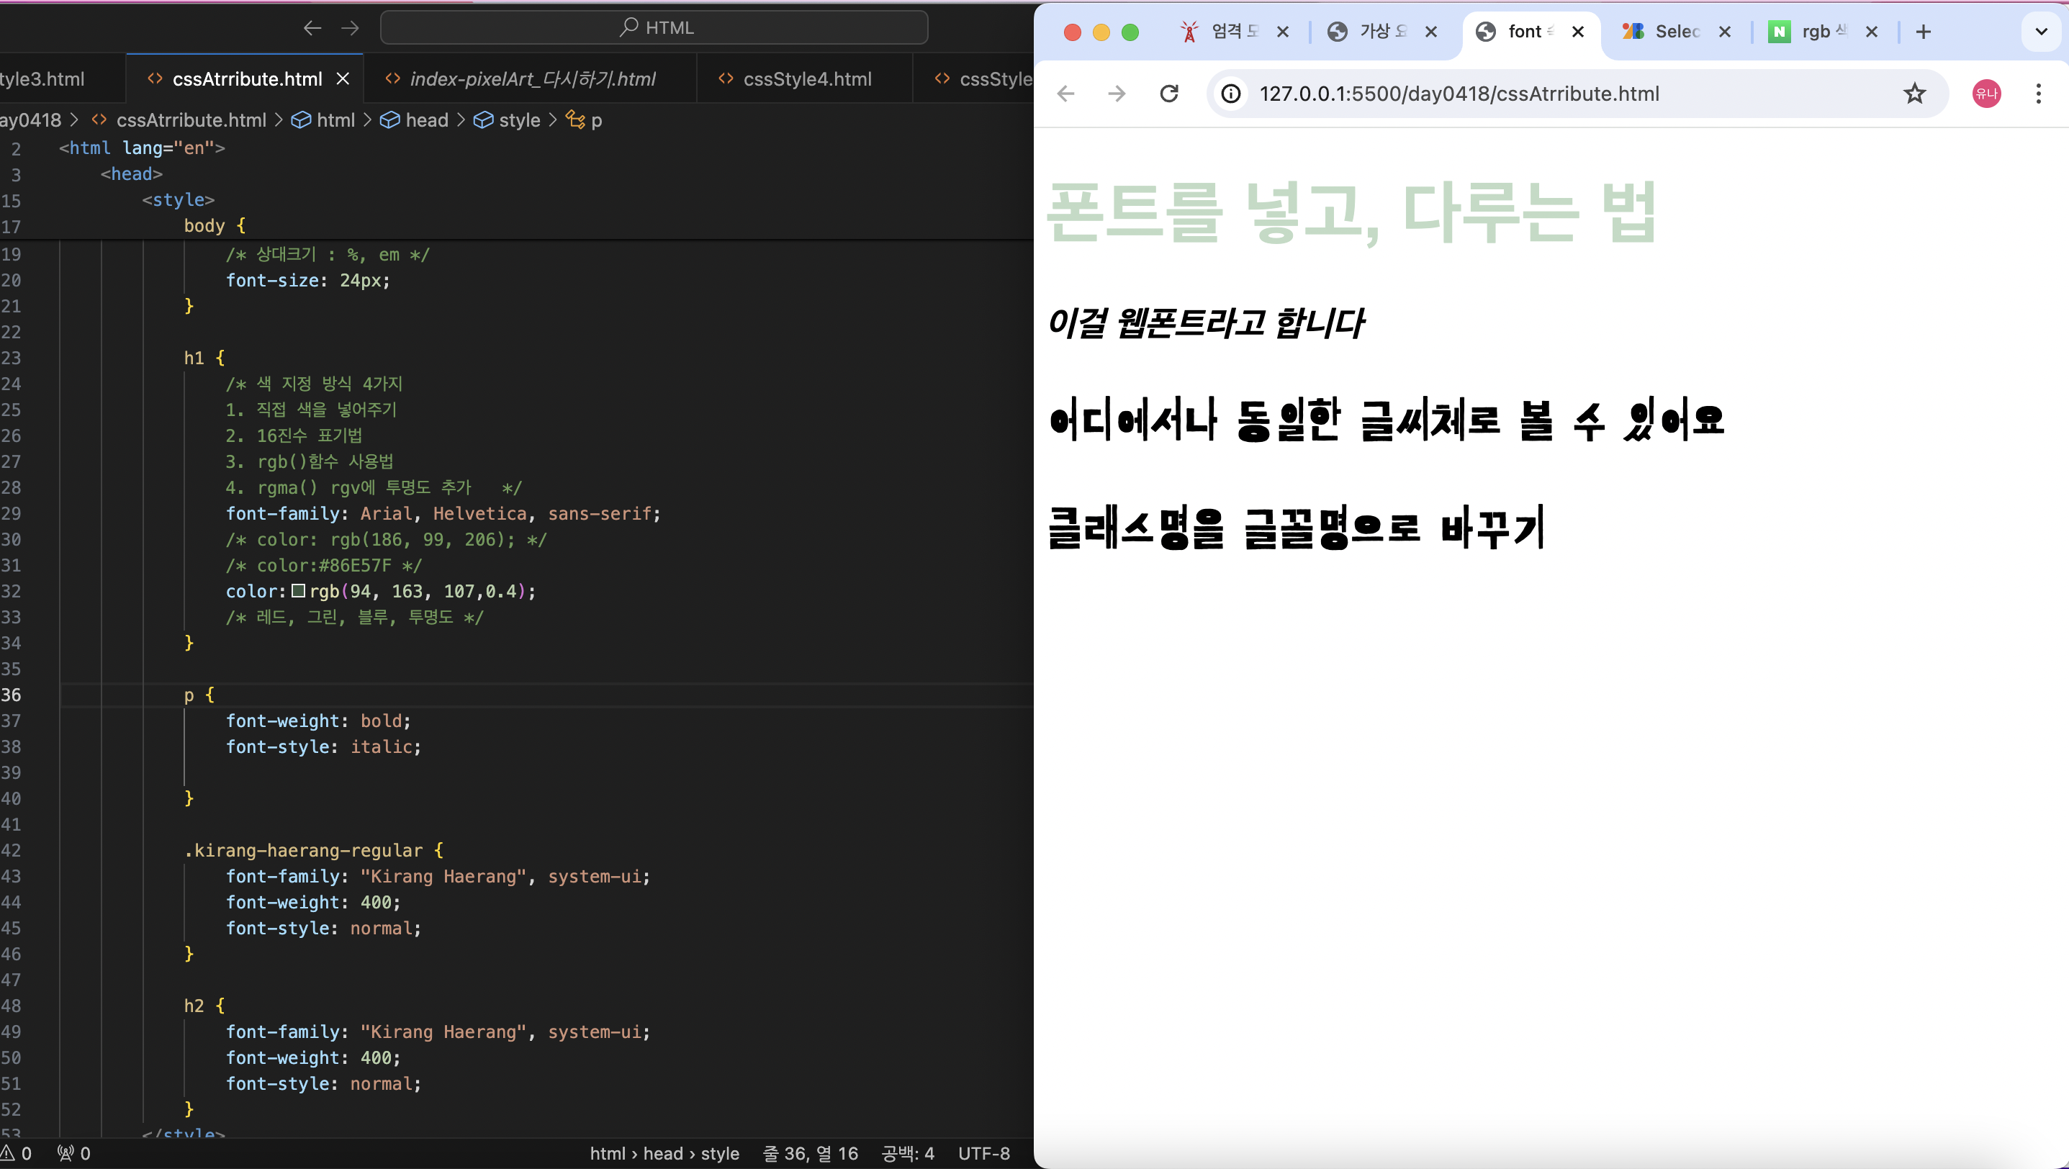Bookmark page with the star icon

point(1915,94)
